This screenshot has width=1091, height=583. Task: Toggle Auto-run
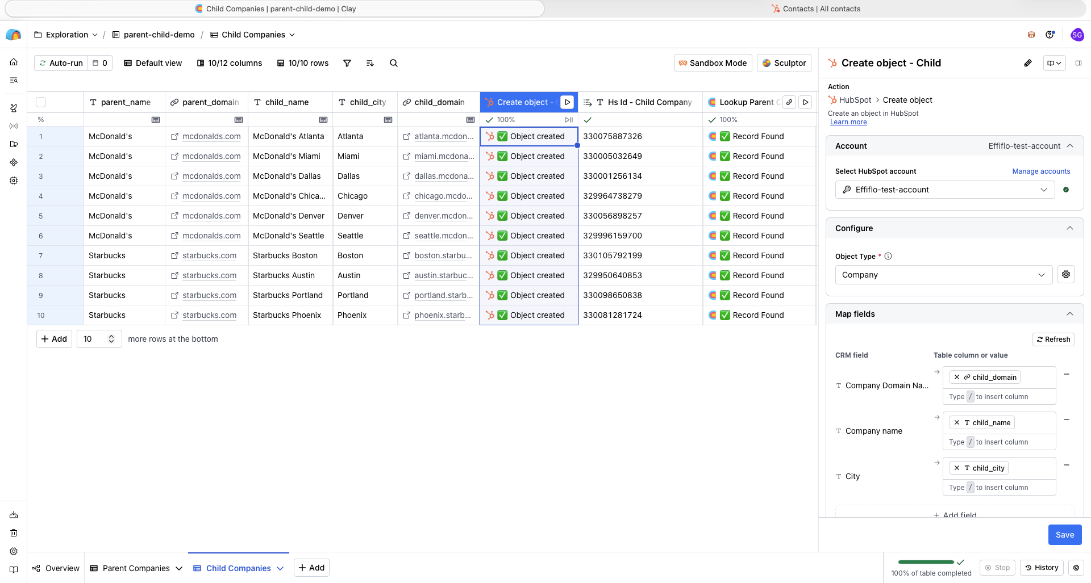(61, 63)
